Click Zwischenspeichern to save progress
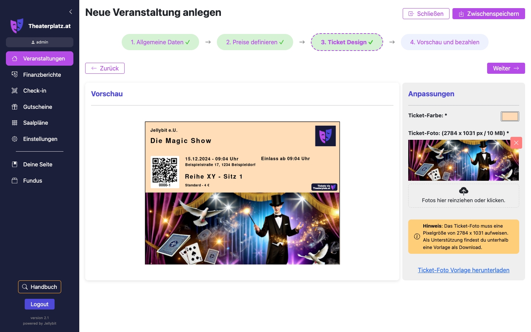The height and width of the screenshot is (332, 531). pos(489,14)
